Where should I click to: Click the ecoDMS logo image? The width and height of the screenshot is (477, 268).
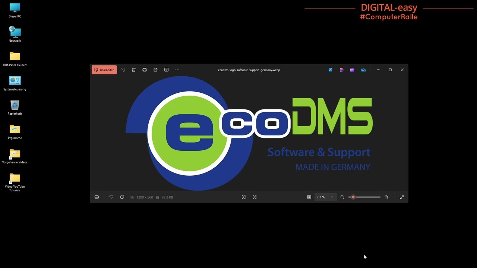249,133
